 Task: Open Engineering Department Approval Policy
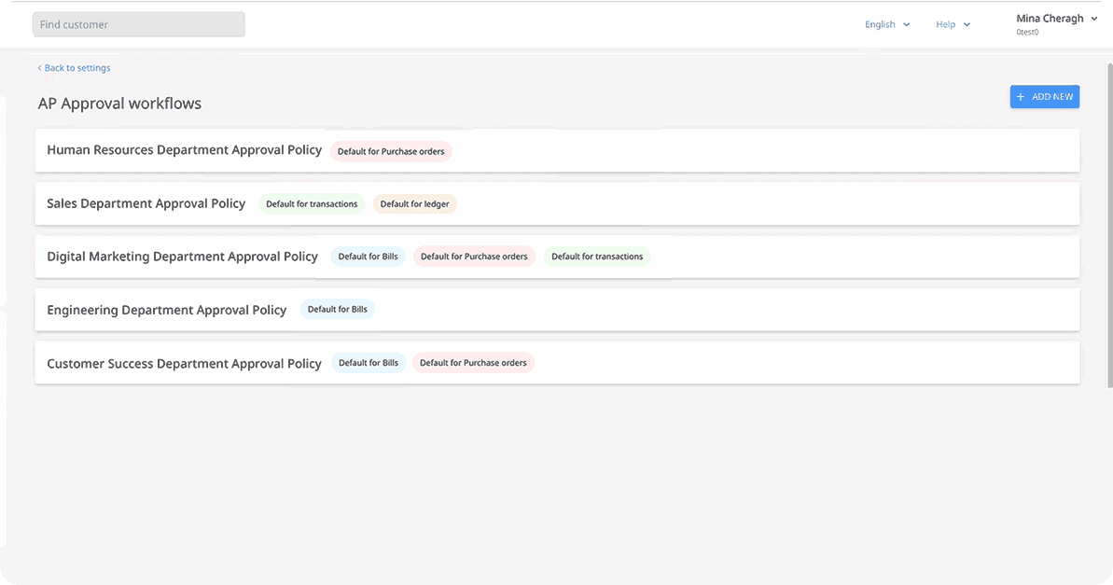[166, 310]
